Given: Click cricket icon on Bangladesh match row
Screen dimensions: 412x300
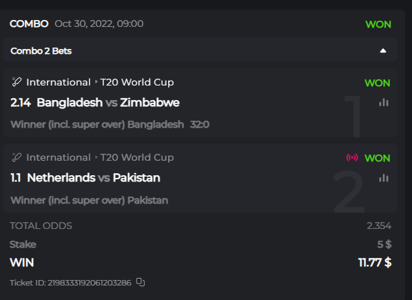Looking at the screenshot, I should pyautogui.click(x=17, y=82).
